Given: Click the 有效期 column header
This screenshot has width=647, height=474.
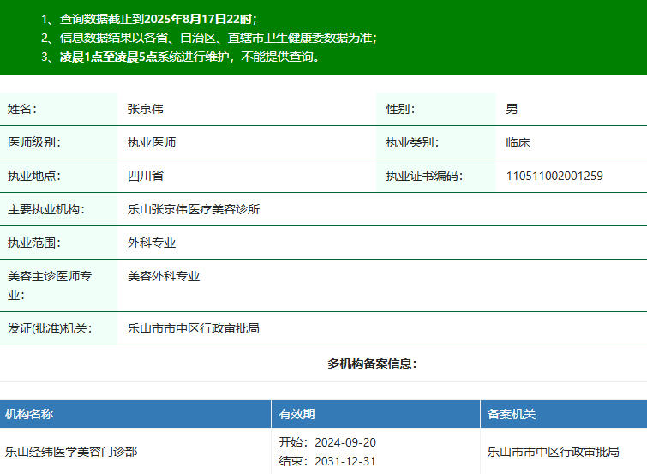Looking at the screenshot, I should click(x=297, y=414).
